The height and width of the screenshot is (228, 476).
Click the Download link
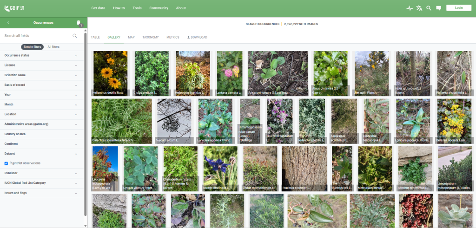pyautogui.click(x=197, y=37)
